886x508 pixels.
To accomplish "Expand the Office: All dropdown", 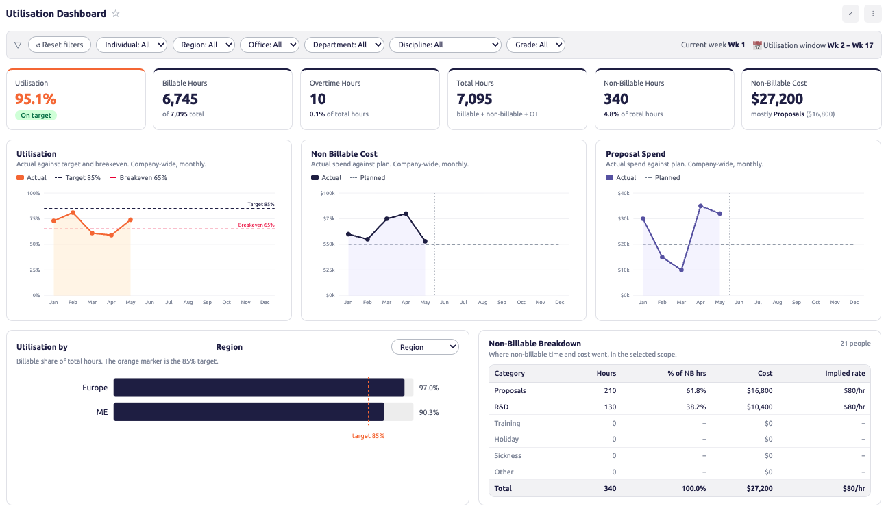I will (x=269, y=45).
